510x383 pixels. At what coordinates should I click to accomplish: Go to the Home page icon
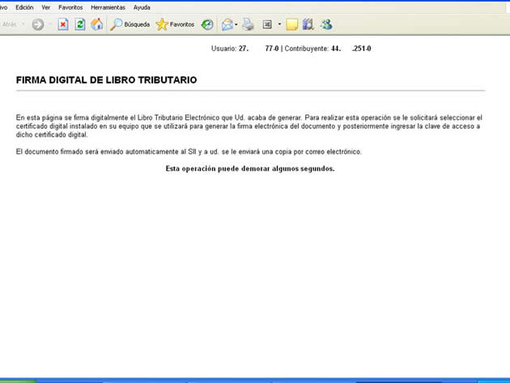click(x=96, y=24)
